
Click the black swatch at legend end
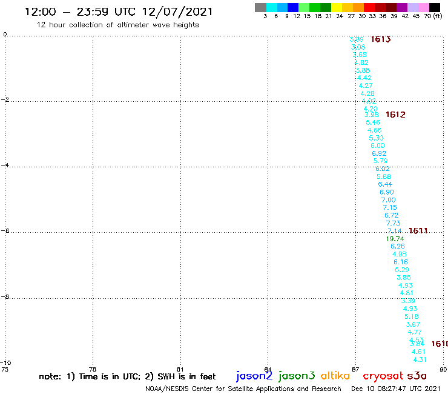(x=435, y=7)
